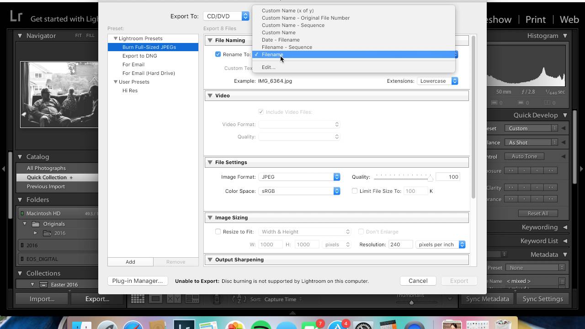The width and height of the screenshot is (585, 329).
Task: Adjust the Thumbnails size slider
Action: click(x=411, y=302)
